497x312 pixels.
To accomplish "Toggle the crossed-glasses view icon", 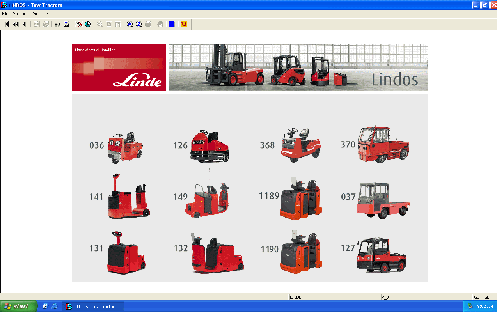I will pyautogui.click(x=78, y=24).
